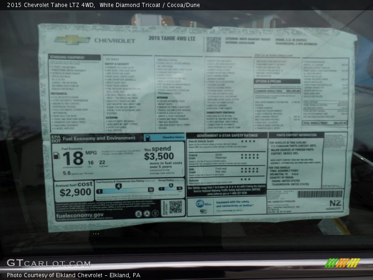373x280 pixels.
Task: Click the STANDARD EQUIPMENT header bar
Action: [75, 57]
